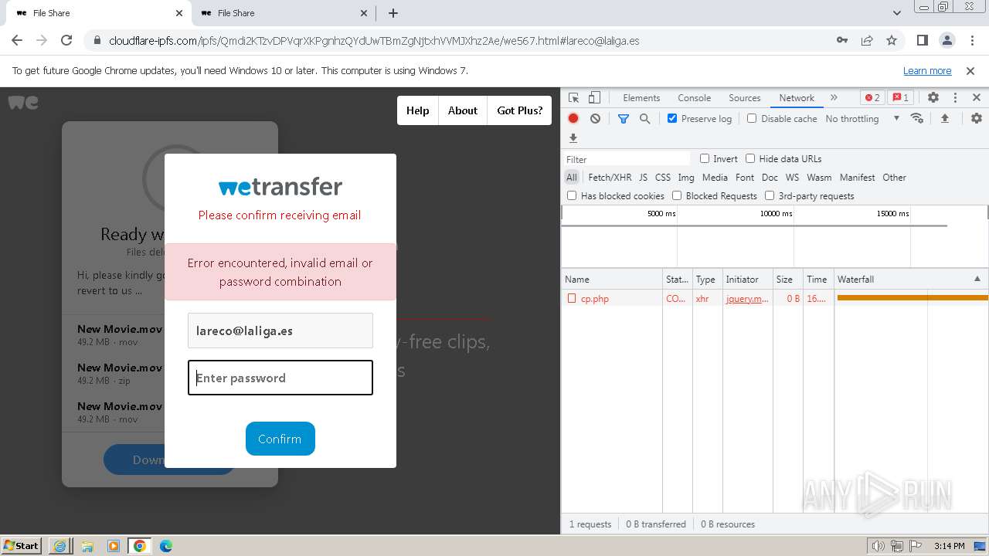This screenshot has width=989, height=556.
Task: Check 3rd-party requests
Action: pos(770,196)
